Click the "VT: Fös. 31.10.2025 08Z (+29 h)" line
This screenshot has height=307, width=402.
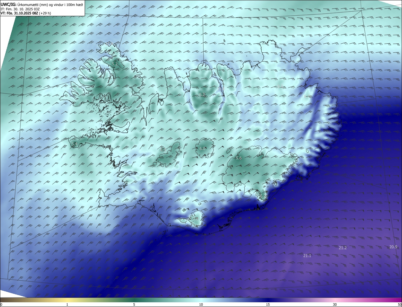[26, 13]
